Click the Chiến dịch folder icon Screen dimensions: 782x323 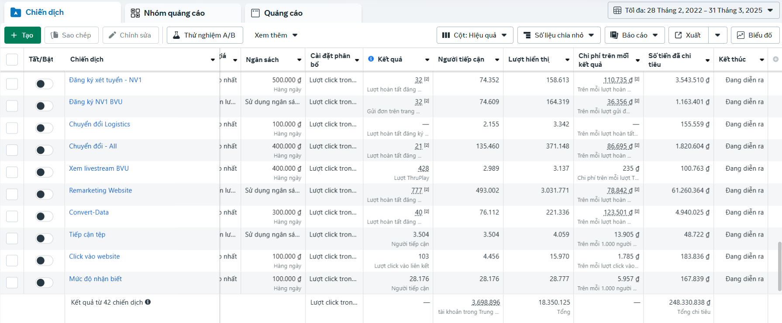pyautogui.click(x=16, y=13)
